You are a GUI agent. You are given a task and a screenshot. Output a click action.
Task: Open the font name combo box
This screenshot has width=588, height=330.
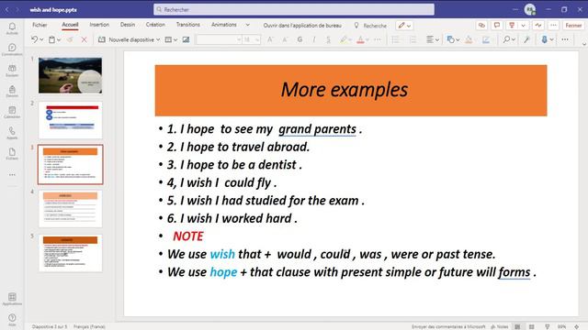coord(219,39)
